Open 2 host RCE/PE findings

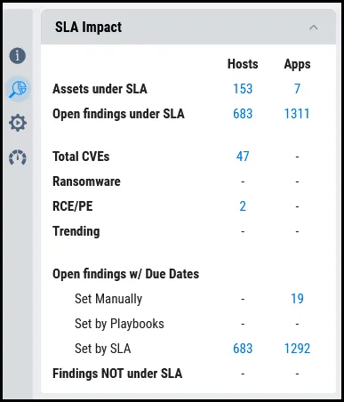[x=243, y=206]
